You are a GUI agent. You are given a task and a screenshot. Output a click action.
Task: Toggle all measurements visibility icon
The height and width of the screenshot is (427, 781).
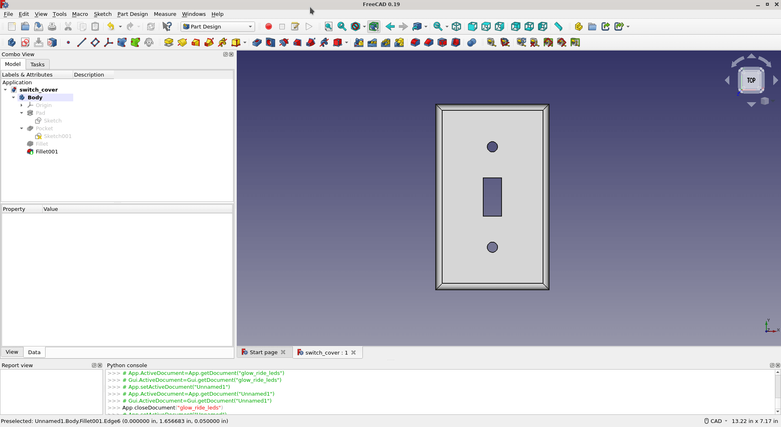[x=548, y=42]
